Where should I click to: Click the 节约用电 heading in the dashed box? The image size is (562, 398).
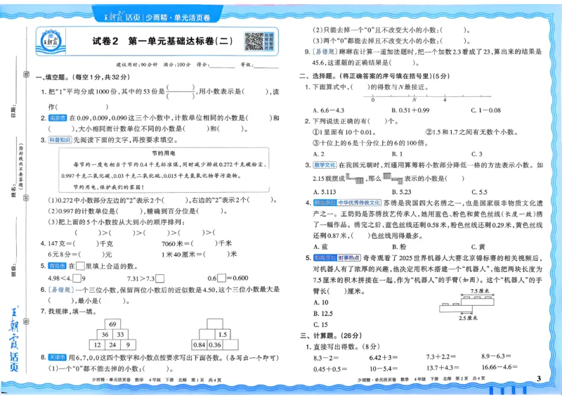pos(164,153)
